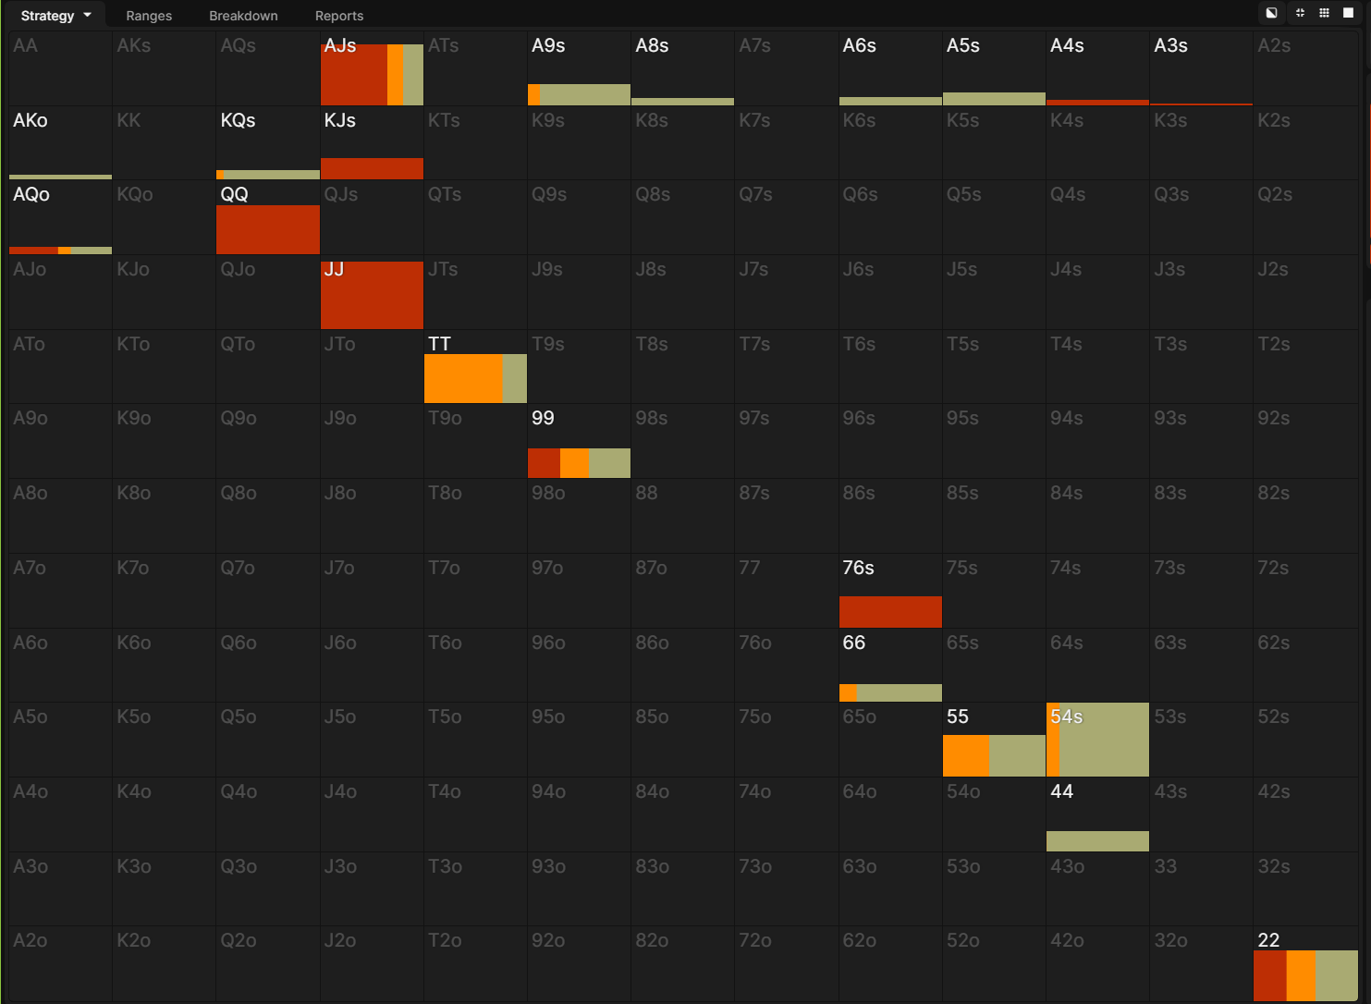Viewport: 1371px width, 1004px height.
Task: Click the T9s hand cell
Action: click(579, 367)
